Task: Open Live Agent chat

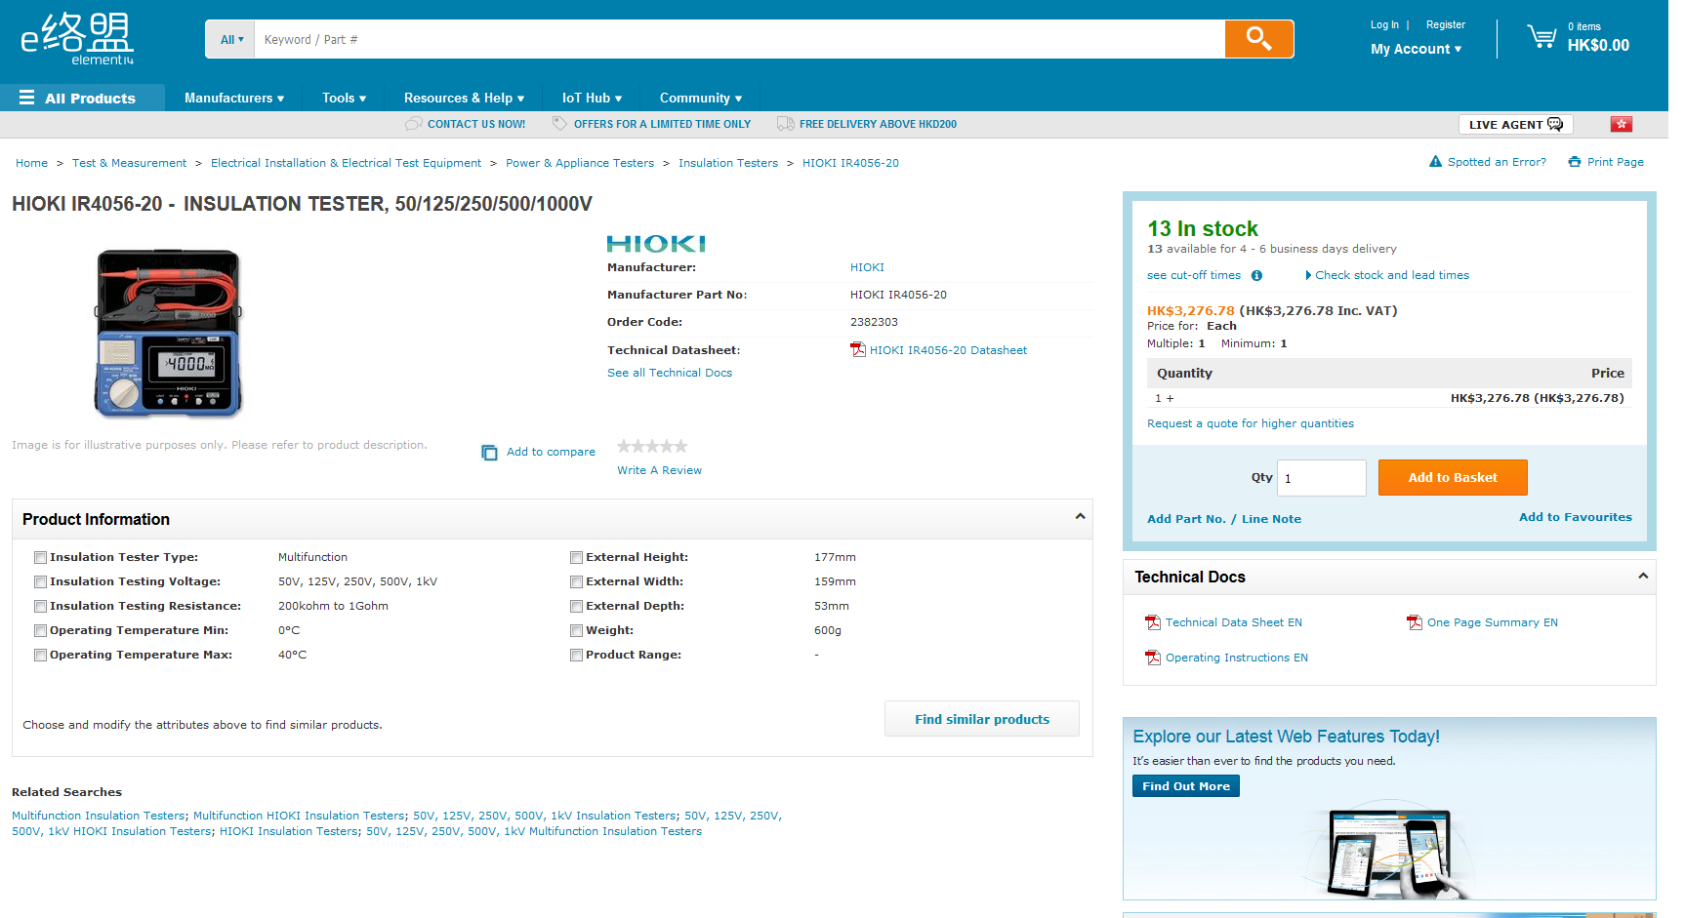Action: tap(1515, 124)
